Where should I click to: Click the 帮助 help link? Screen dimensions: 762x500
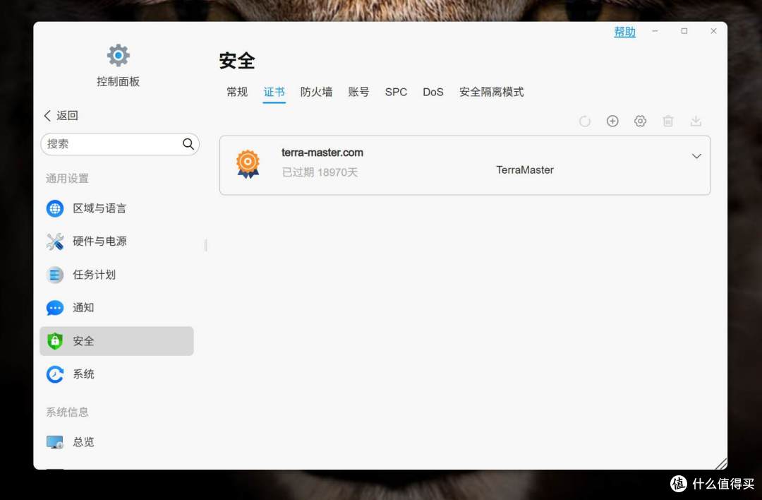click(625, 32)
